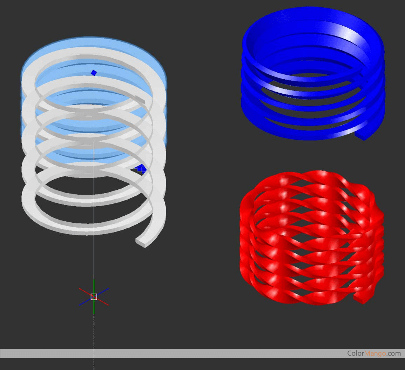Viewport: 405px width, 370px height.
Task: Click the top inner end of white helix
Action: [140, 99]
